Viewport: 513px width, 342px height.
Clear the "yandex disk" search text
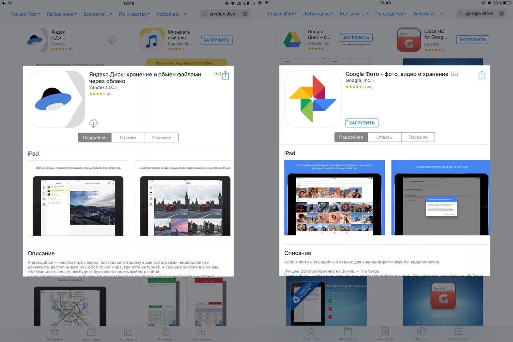tap(245, 14)
